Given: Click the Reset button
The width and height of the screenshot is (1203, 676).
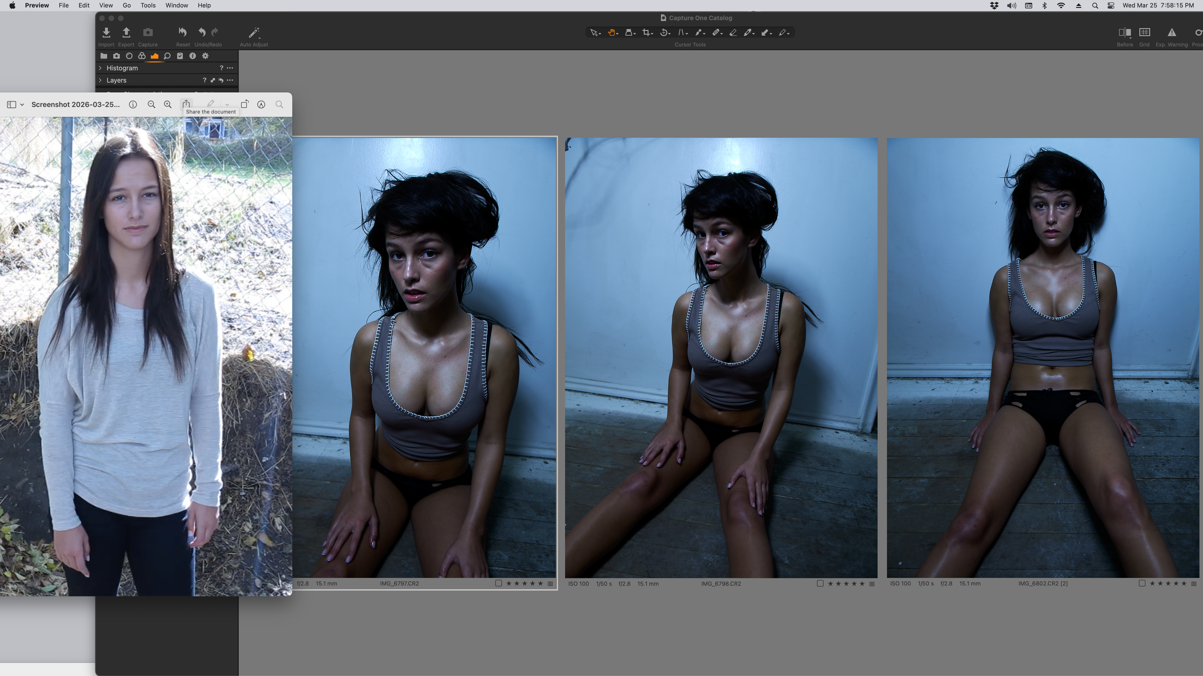Looking at the screenshot, I should [x=182, y=32].
